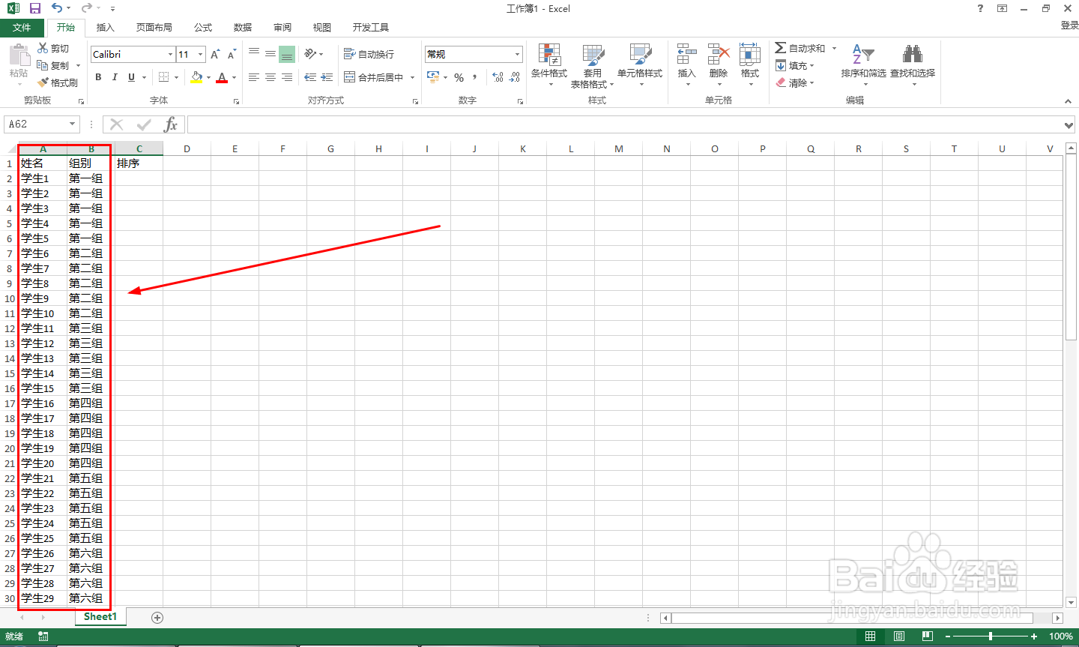
Task: Toggle middle vertical alignment
Action: point(270,54)
